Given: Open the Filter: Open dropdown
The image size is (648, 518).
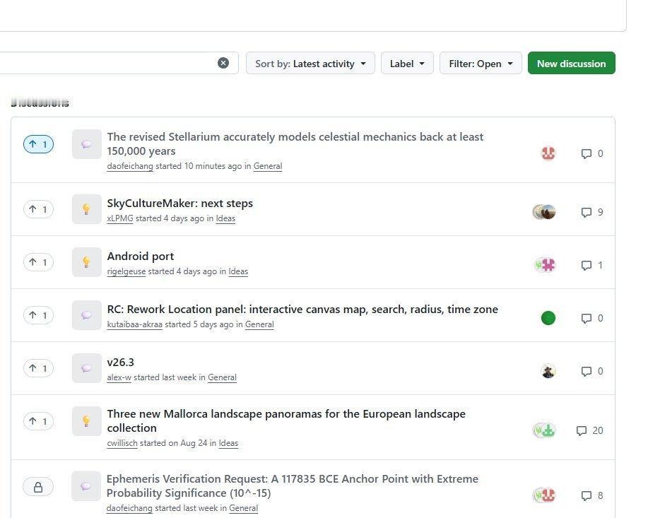Looking at the screenshot, I should 481,64.
